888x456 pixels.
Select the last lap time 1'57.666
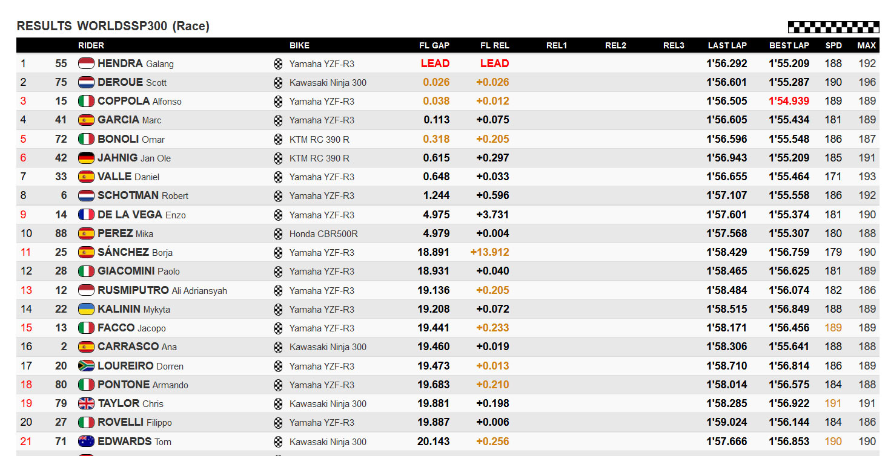pyautogui.click(x=727, y=441)
